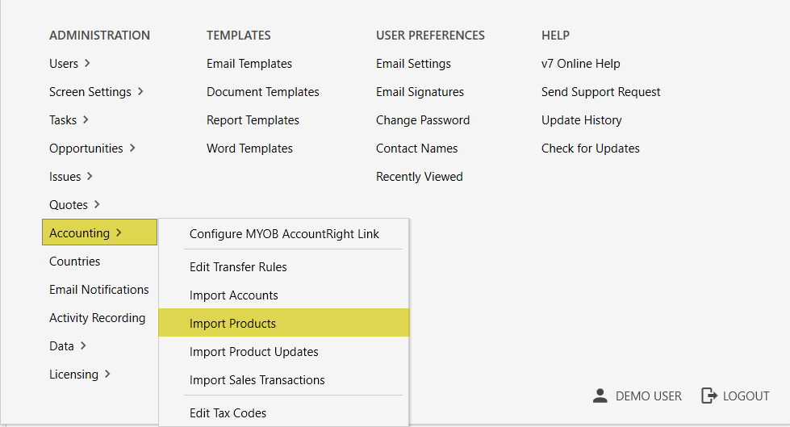Select Import Product Updates entry
790x427 pixels.
(x=253, y=352)
